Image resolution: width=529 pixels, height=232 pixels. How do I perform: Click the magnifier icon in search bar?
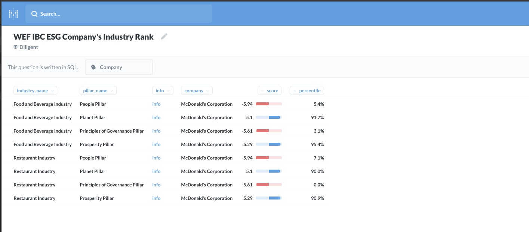[34, 14]
